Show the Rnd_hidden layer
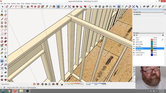Viewport: 166px width, 93px height. pos(134,51)
